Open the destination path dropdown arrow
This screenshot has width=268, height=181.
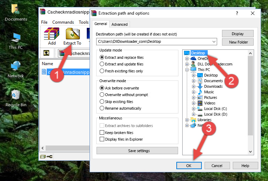214,42
